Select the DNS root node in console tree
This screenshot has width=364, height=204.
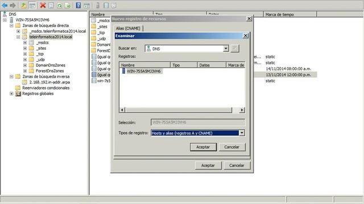(13, 14)
